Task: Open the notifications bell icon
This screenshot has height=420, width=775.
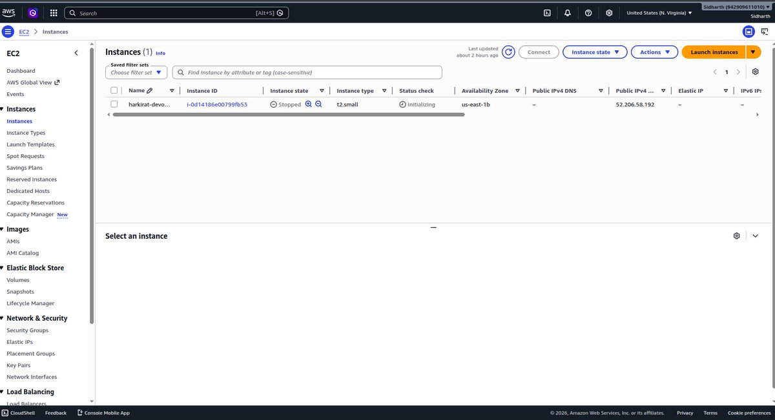Action: (568, 12)
